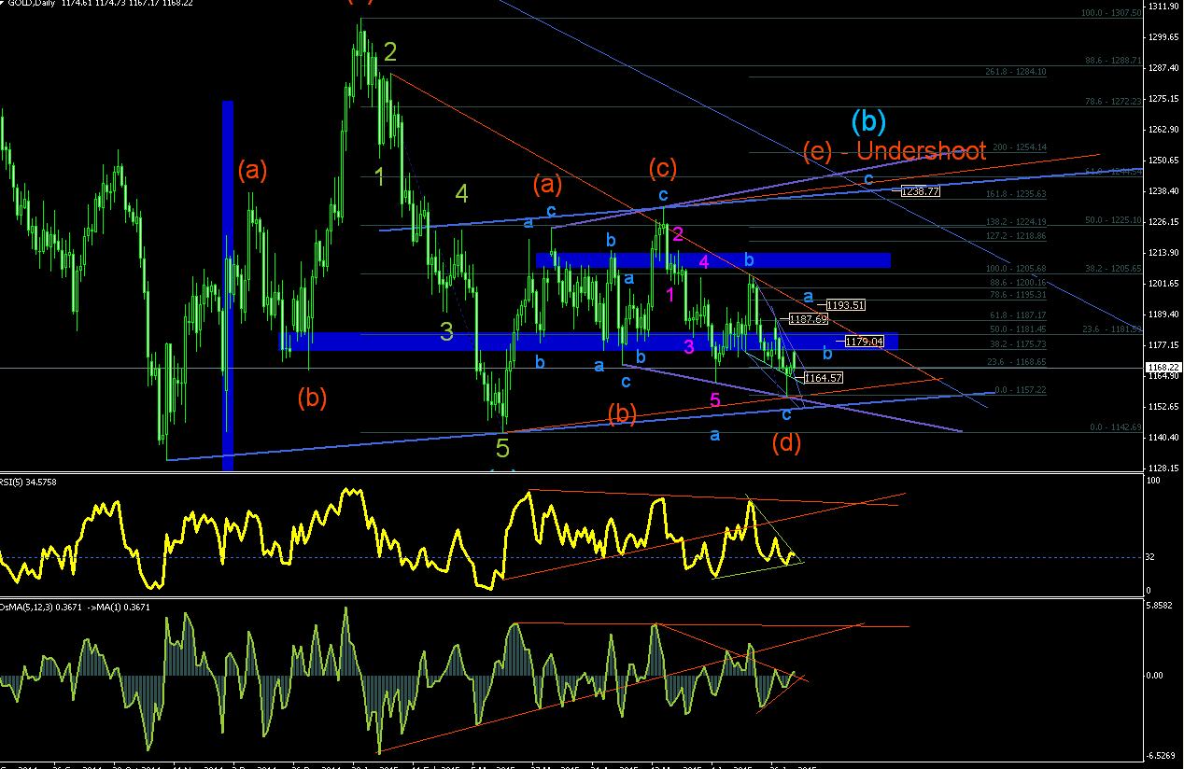Select Fibonacci level '0.0 - 1157.22'
This screenshot has width=1184, height=769.
pos(1021,390)
